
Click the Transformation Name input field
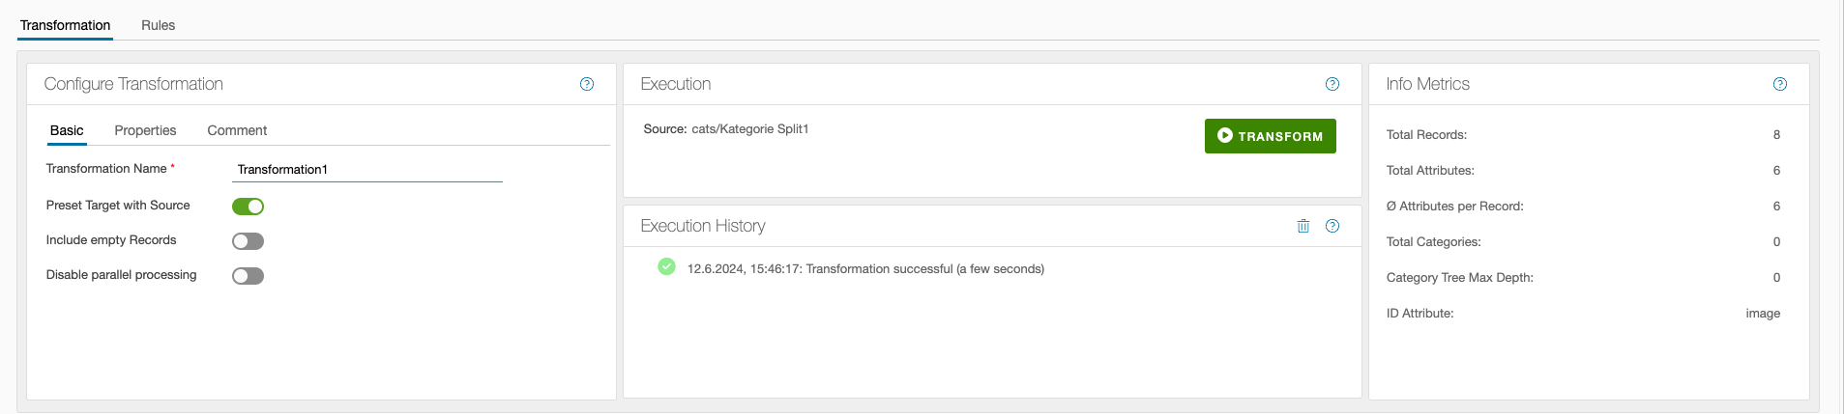pyautogui.click(x=366, y=170)
